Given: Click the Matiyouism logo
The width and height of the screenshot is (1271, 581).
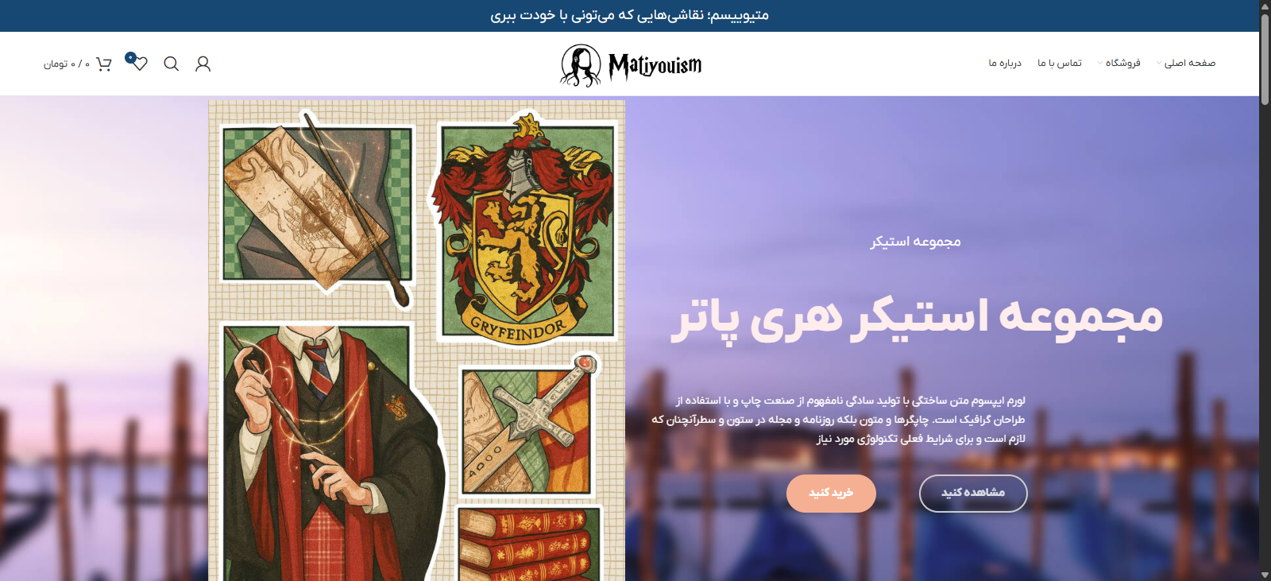Looking at the screenshot, I should [x=632, y=65].
